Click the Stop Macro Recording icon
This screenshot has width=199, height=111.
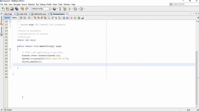tap(75, 18)
